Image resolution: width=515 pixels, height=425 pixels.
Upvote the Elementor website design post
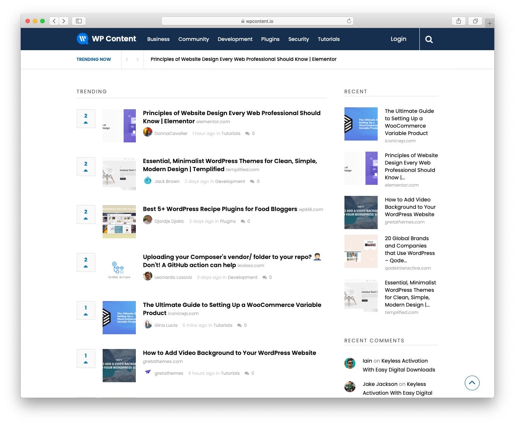[x=86, y=118]
